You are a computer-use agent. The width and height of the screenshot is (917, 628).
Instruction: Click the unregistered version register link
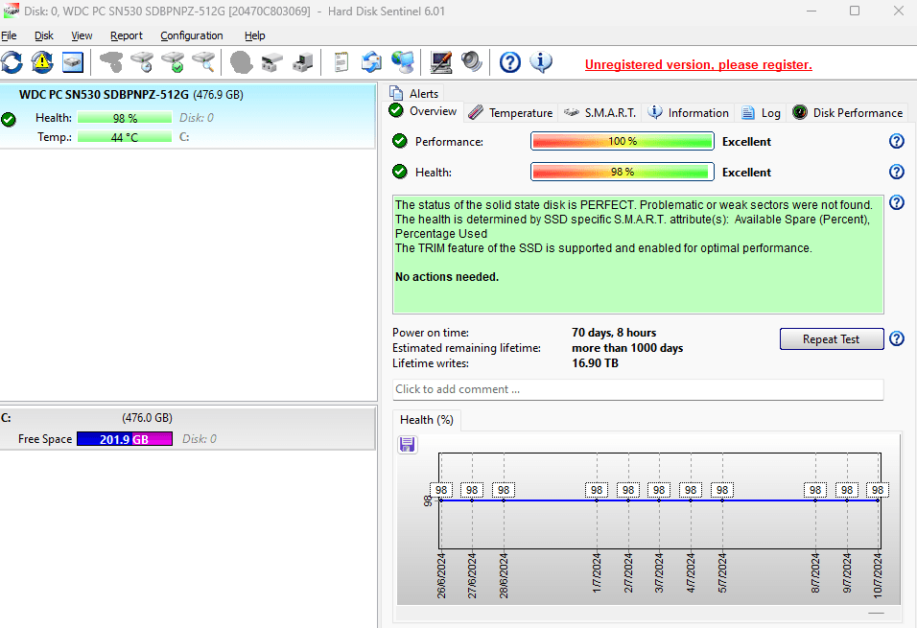[698, 65]
